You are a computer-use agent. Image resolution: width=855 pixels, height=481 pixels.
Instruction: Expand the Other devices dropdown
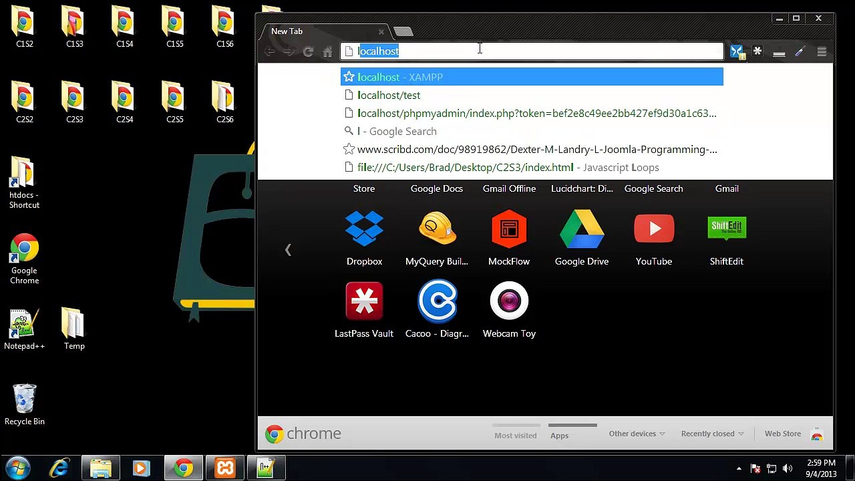point(637,434)
